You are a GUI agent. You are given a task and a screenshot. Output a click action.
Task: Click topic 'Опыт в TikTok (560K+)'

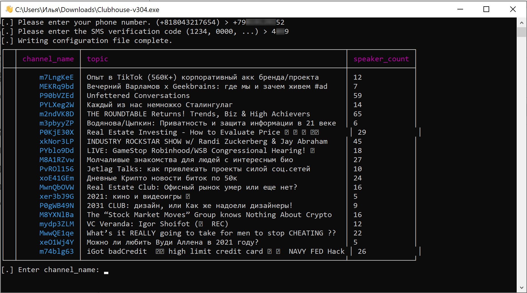point(203,77)
